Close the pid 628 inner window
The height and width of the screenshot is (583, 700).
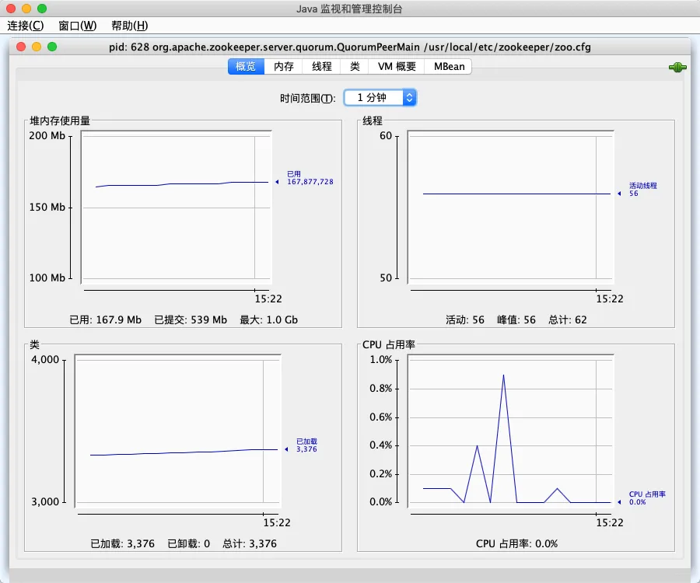point(21,47)
